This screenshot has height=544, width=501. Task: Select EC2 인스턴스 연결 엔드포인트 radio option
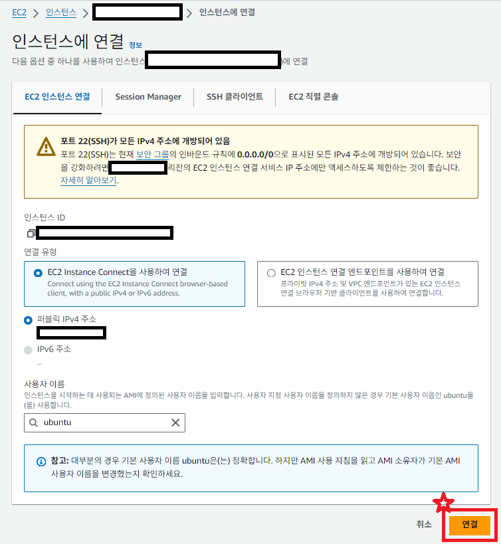point(271,273)
